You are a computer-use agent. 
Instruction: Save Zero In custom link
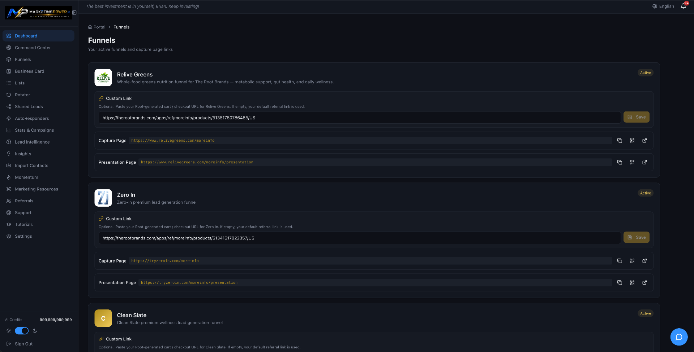tap(637, 237)
